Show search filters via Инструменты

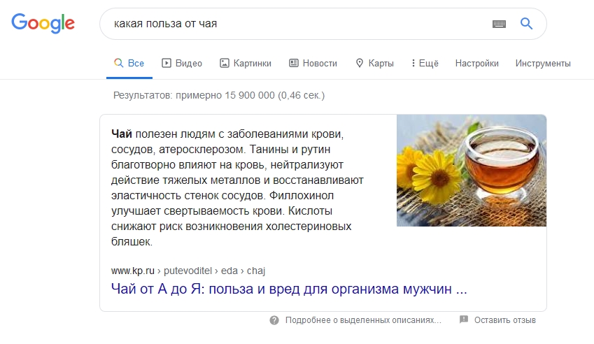[x=543, y=63]
